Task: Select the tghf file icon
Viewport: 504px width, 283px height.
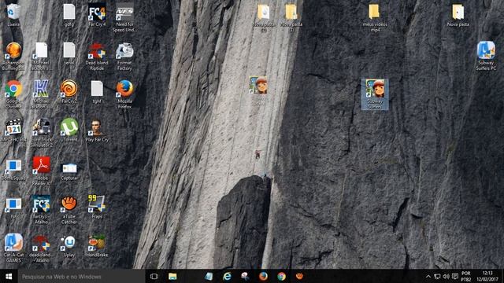Action: click(97, 92)
